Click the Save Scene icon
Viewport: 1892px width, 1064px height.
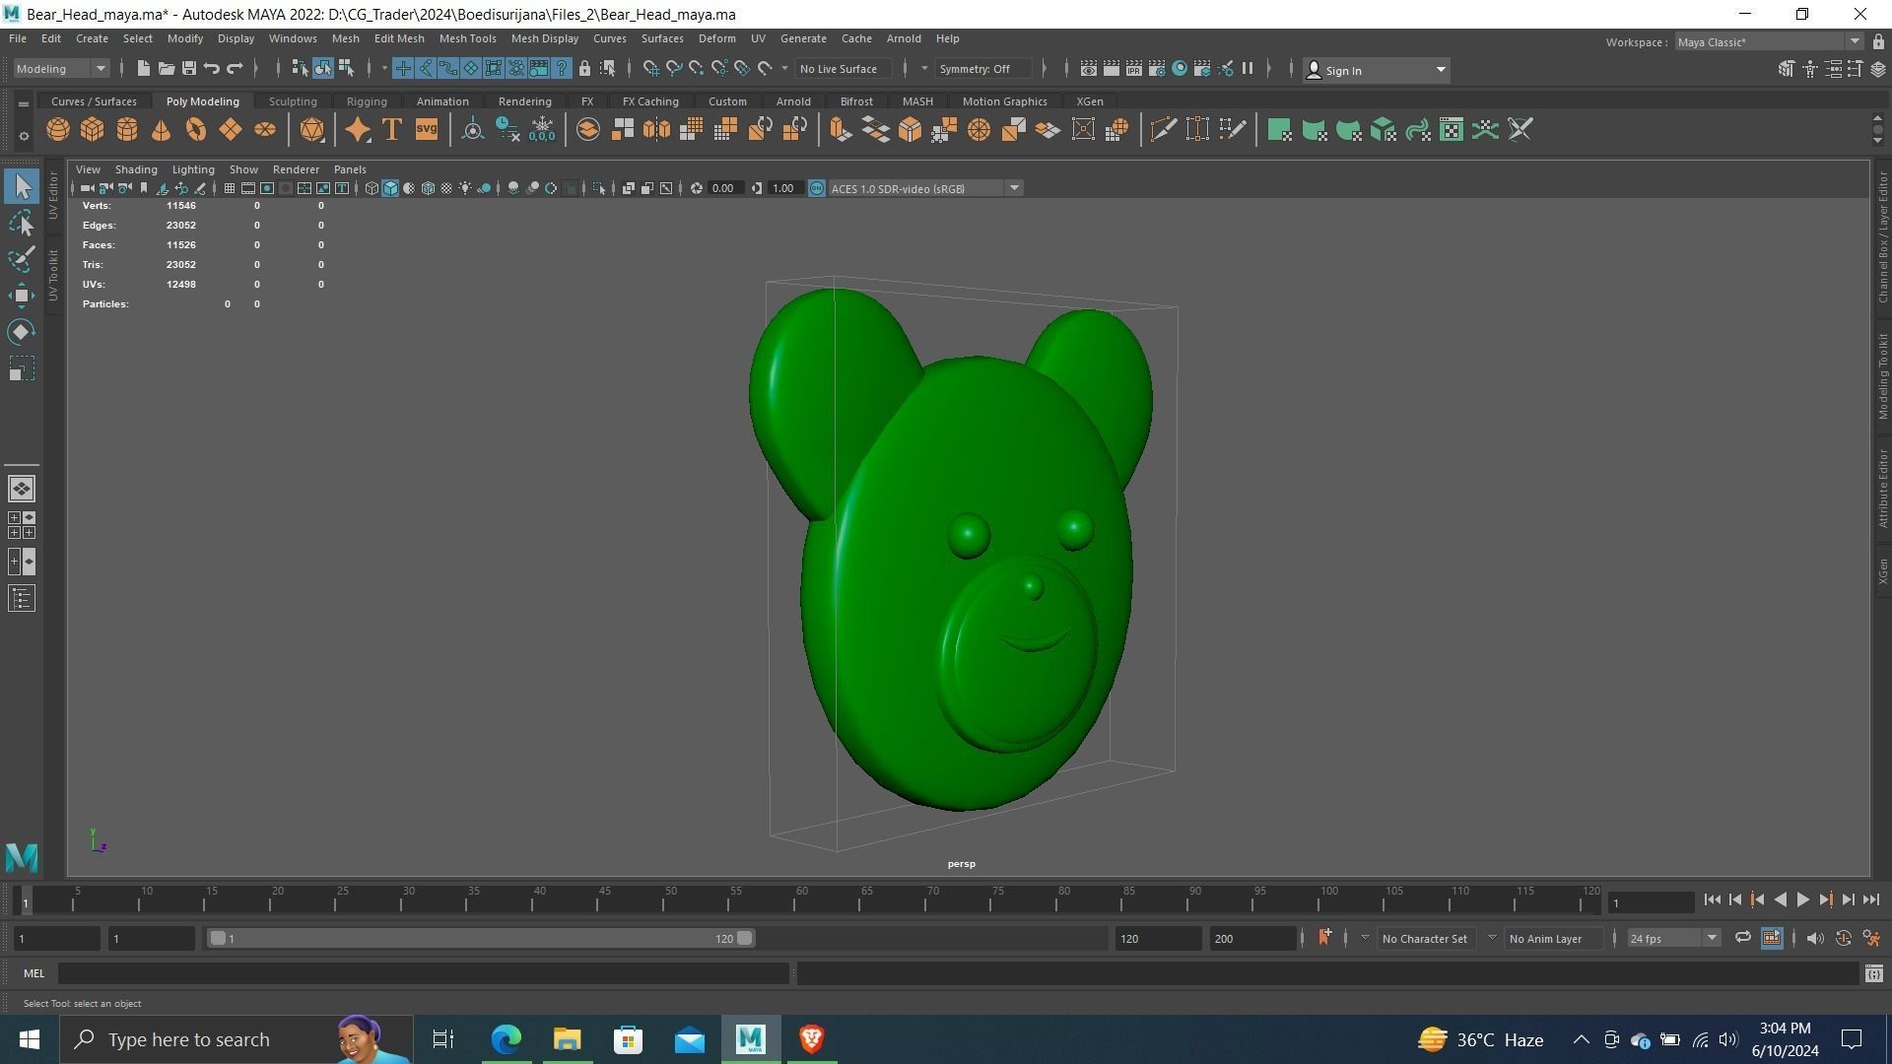click(x=188, y=68)
